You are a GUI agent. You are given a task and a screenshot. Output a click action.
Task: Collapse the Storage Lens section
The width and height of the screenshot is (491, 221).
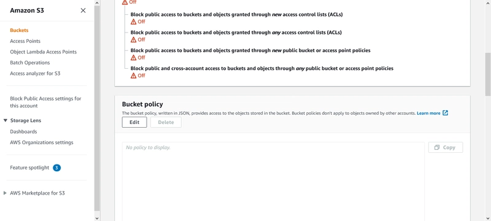point(5,120)
